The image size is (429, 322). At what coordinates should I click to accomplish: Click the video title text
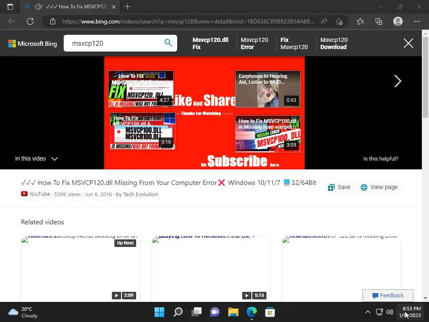(x=168, y=183)
